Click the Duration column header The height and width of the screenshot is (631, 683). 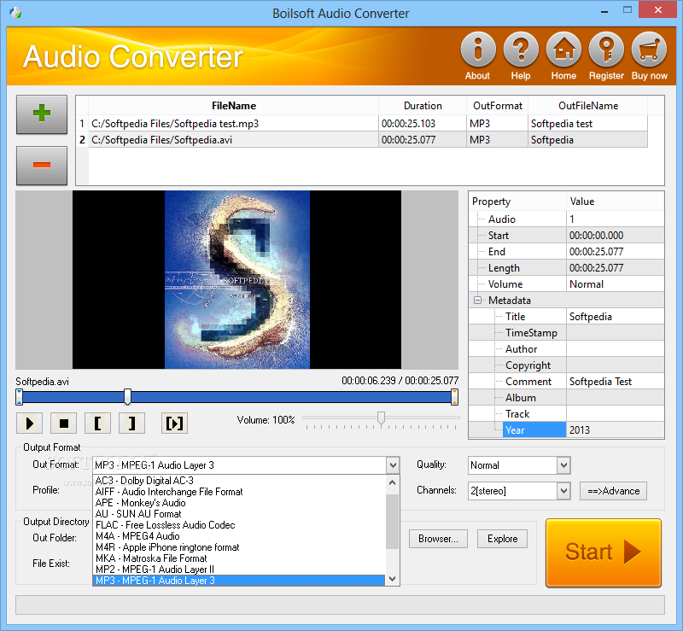tap(423, 106)
